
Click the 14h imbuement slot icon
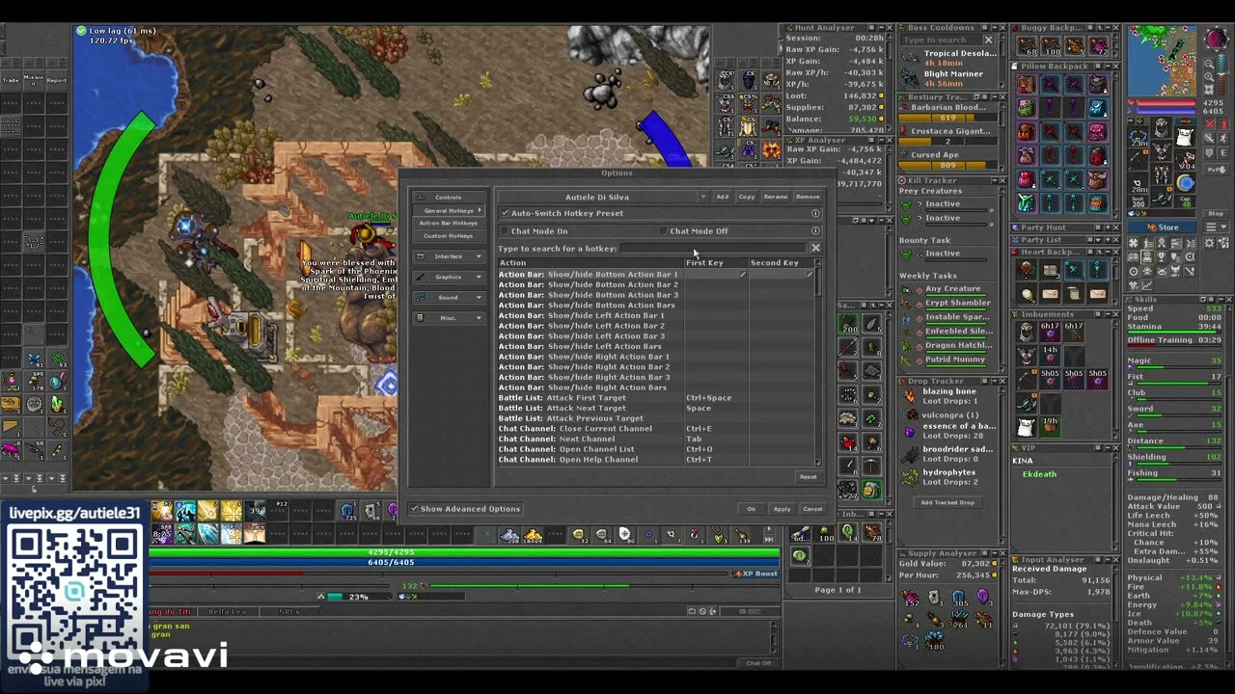click(1050, 356)
